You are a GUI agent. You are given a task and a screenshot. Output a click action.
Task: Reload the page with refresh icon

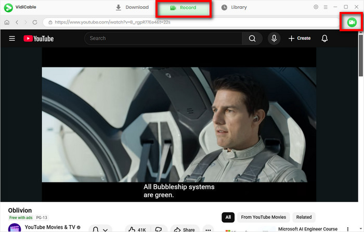point(35,22)
